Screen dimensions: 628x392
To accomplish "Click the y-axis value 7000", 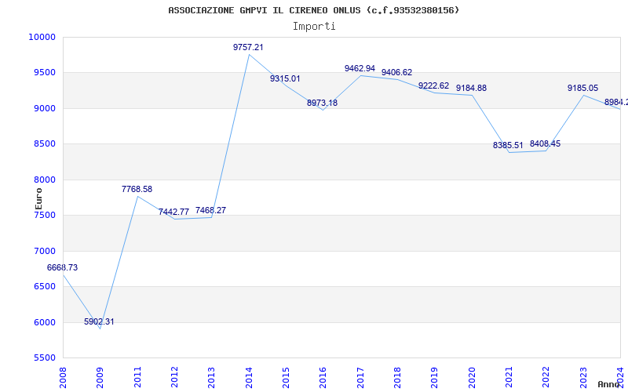I will pyautogui.click(x=44, y=251).
